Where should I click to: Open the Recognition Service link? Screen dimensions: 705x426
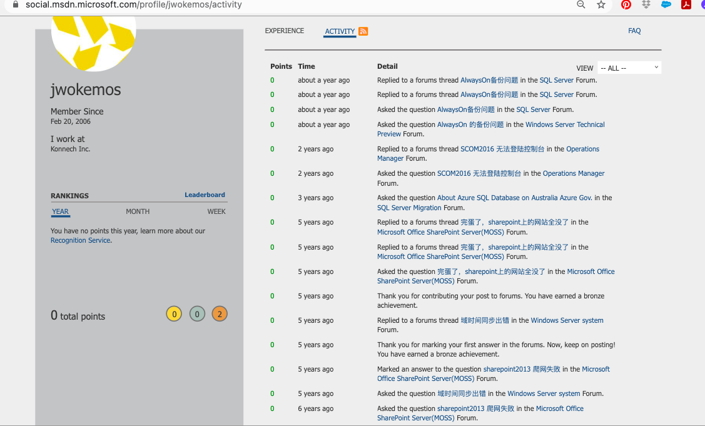click(81, 240)
